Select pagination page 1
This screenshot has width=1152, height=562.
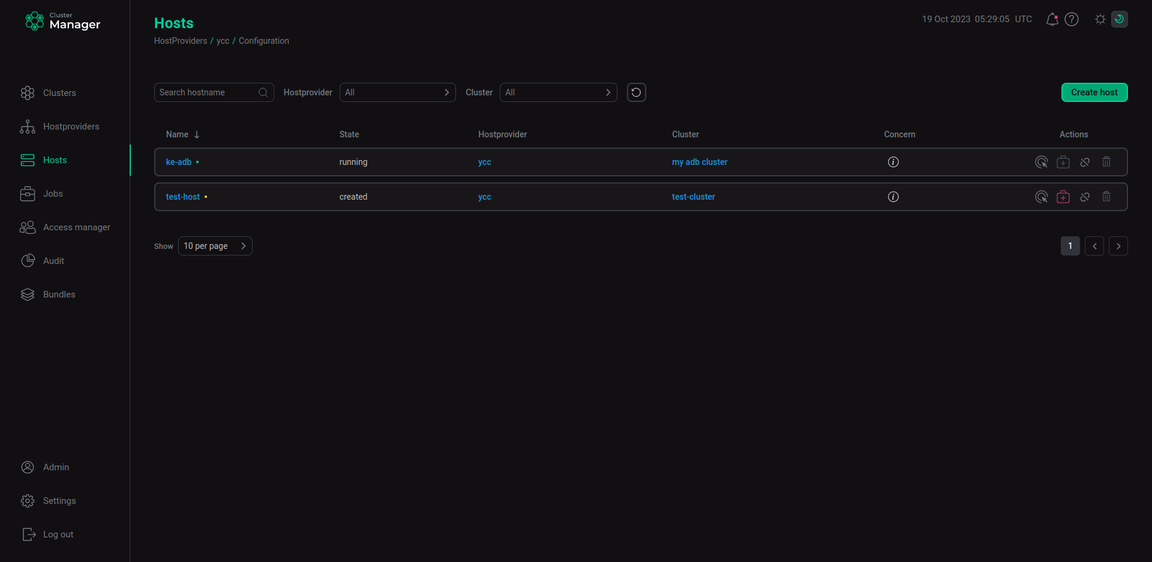1070,246
